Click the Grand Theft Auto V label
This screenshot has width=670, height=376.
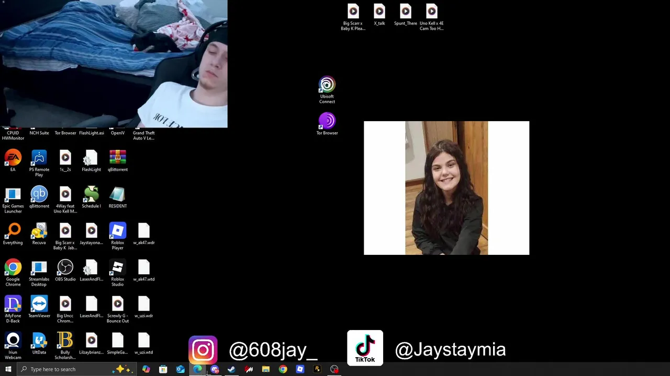144,135
